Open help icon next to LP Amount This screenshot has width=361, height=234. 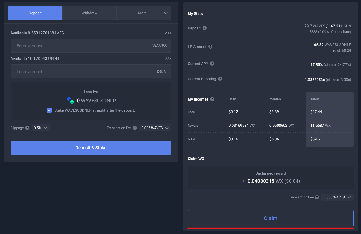tap(210, 47)
